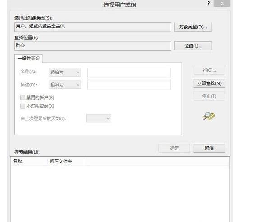This screenshot has height=222, width=254.
Task: Start search with 立即查找(N)
Action: (209, 83)
